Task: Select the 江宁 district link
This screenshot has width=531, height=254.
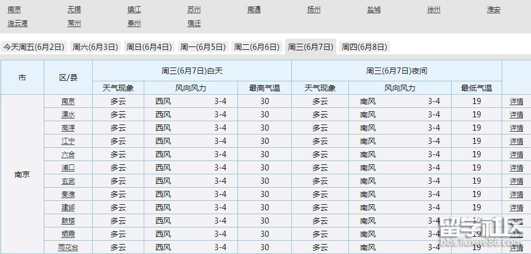Action: (68, 141)
